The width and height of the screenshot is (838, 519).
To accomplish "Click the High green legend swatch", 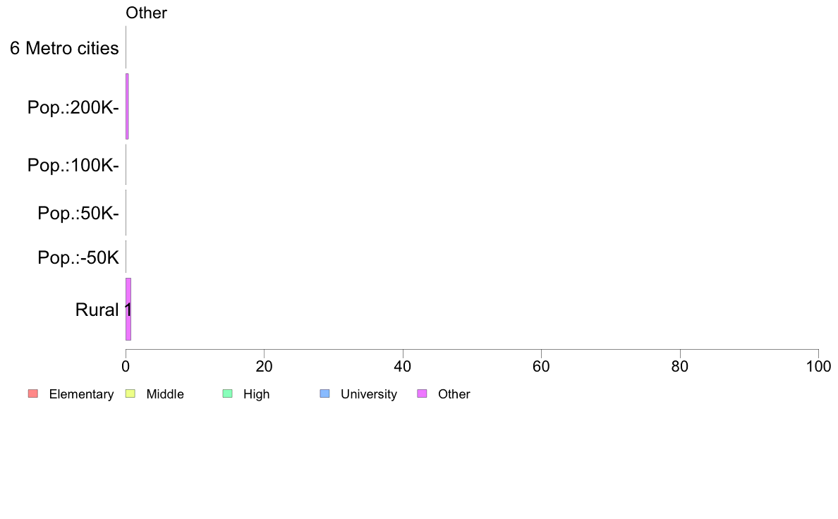I will click(227, 394).
